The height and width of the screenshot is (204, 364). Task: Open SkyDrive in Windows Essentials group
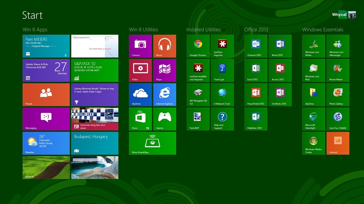coord(314,95)
